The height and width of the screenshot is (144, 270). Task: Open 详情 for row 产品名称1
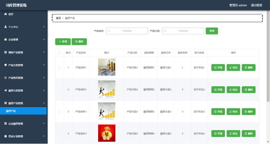click(218, 67)
